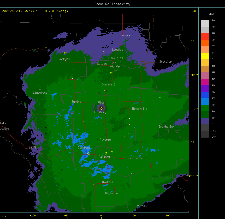Click the yellow diamond marker below Cochrane
225x219 pixels.
(89, 154)
